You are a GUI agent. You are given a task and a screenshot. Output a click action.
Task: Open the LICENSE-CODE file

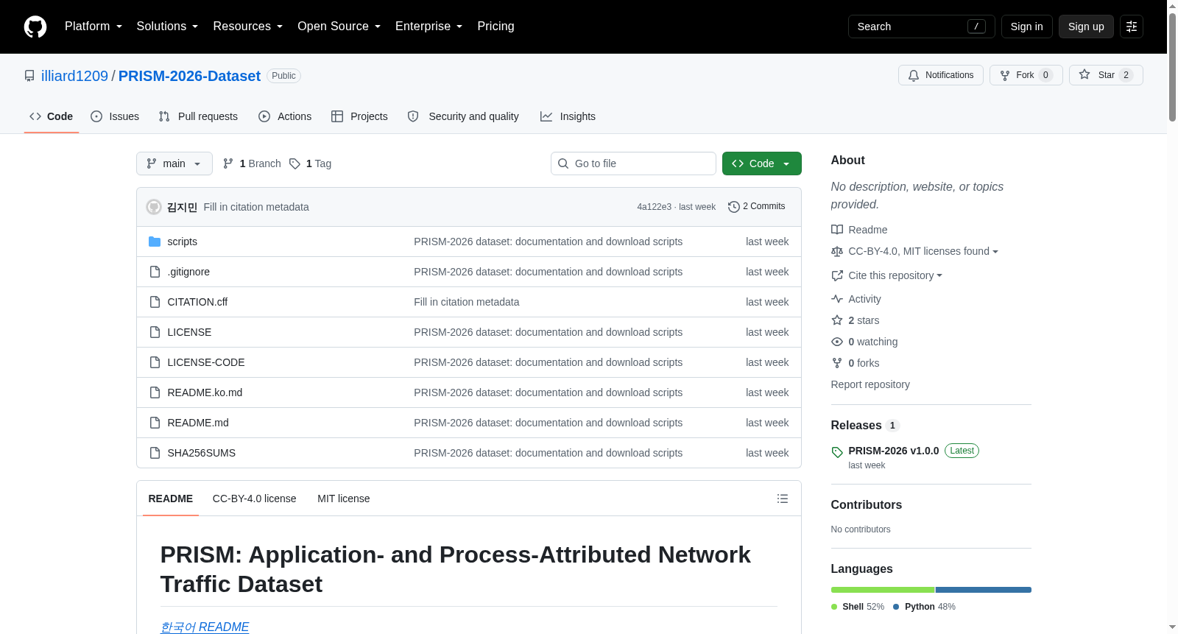coord(206,362)
